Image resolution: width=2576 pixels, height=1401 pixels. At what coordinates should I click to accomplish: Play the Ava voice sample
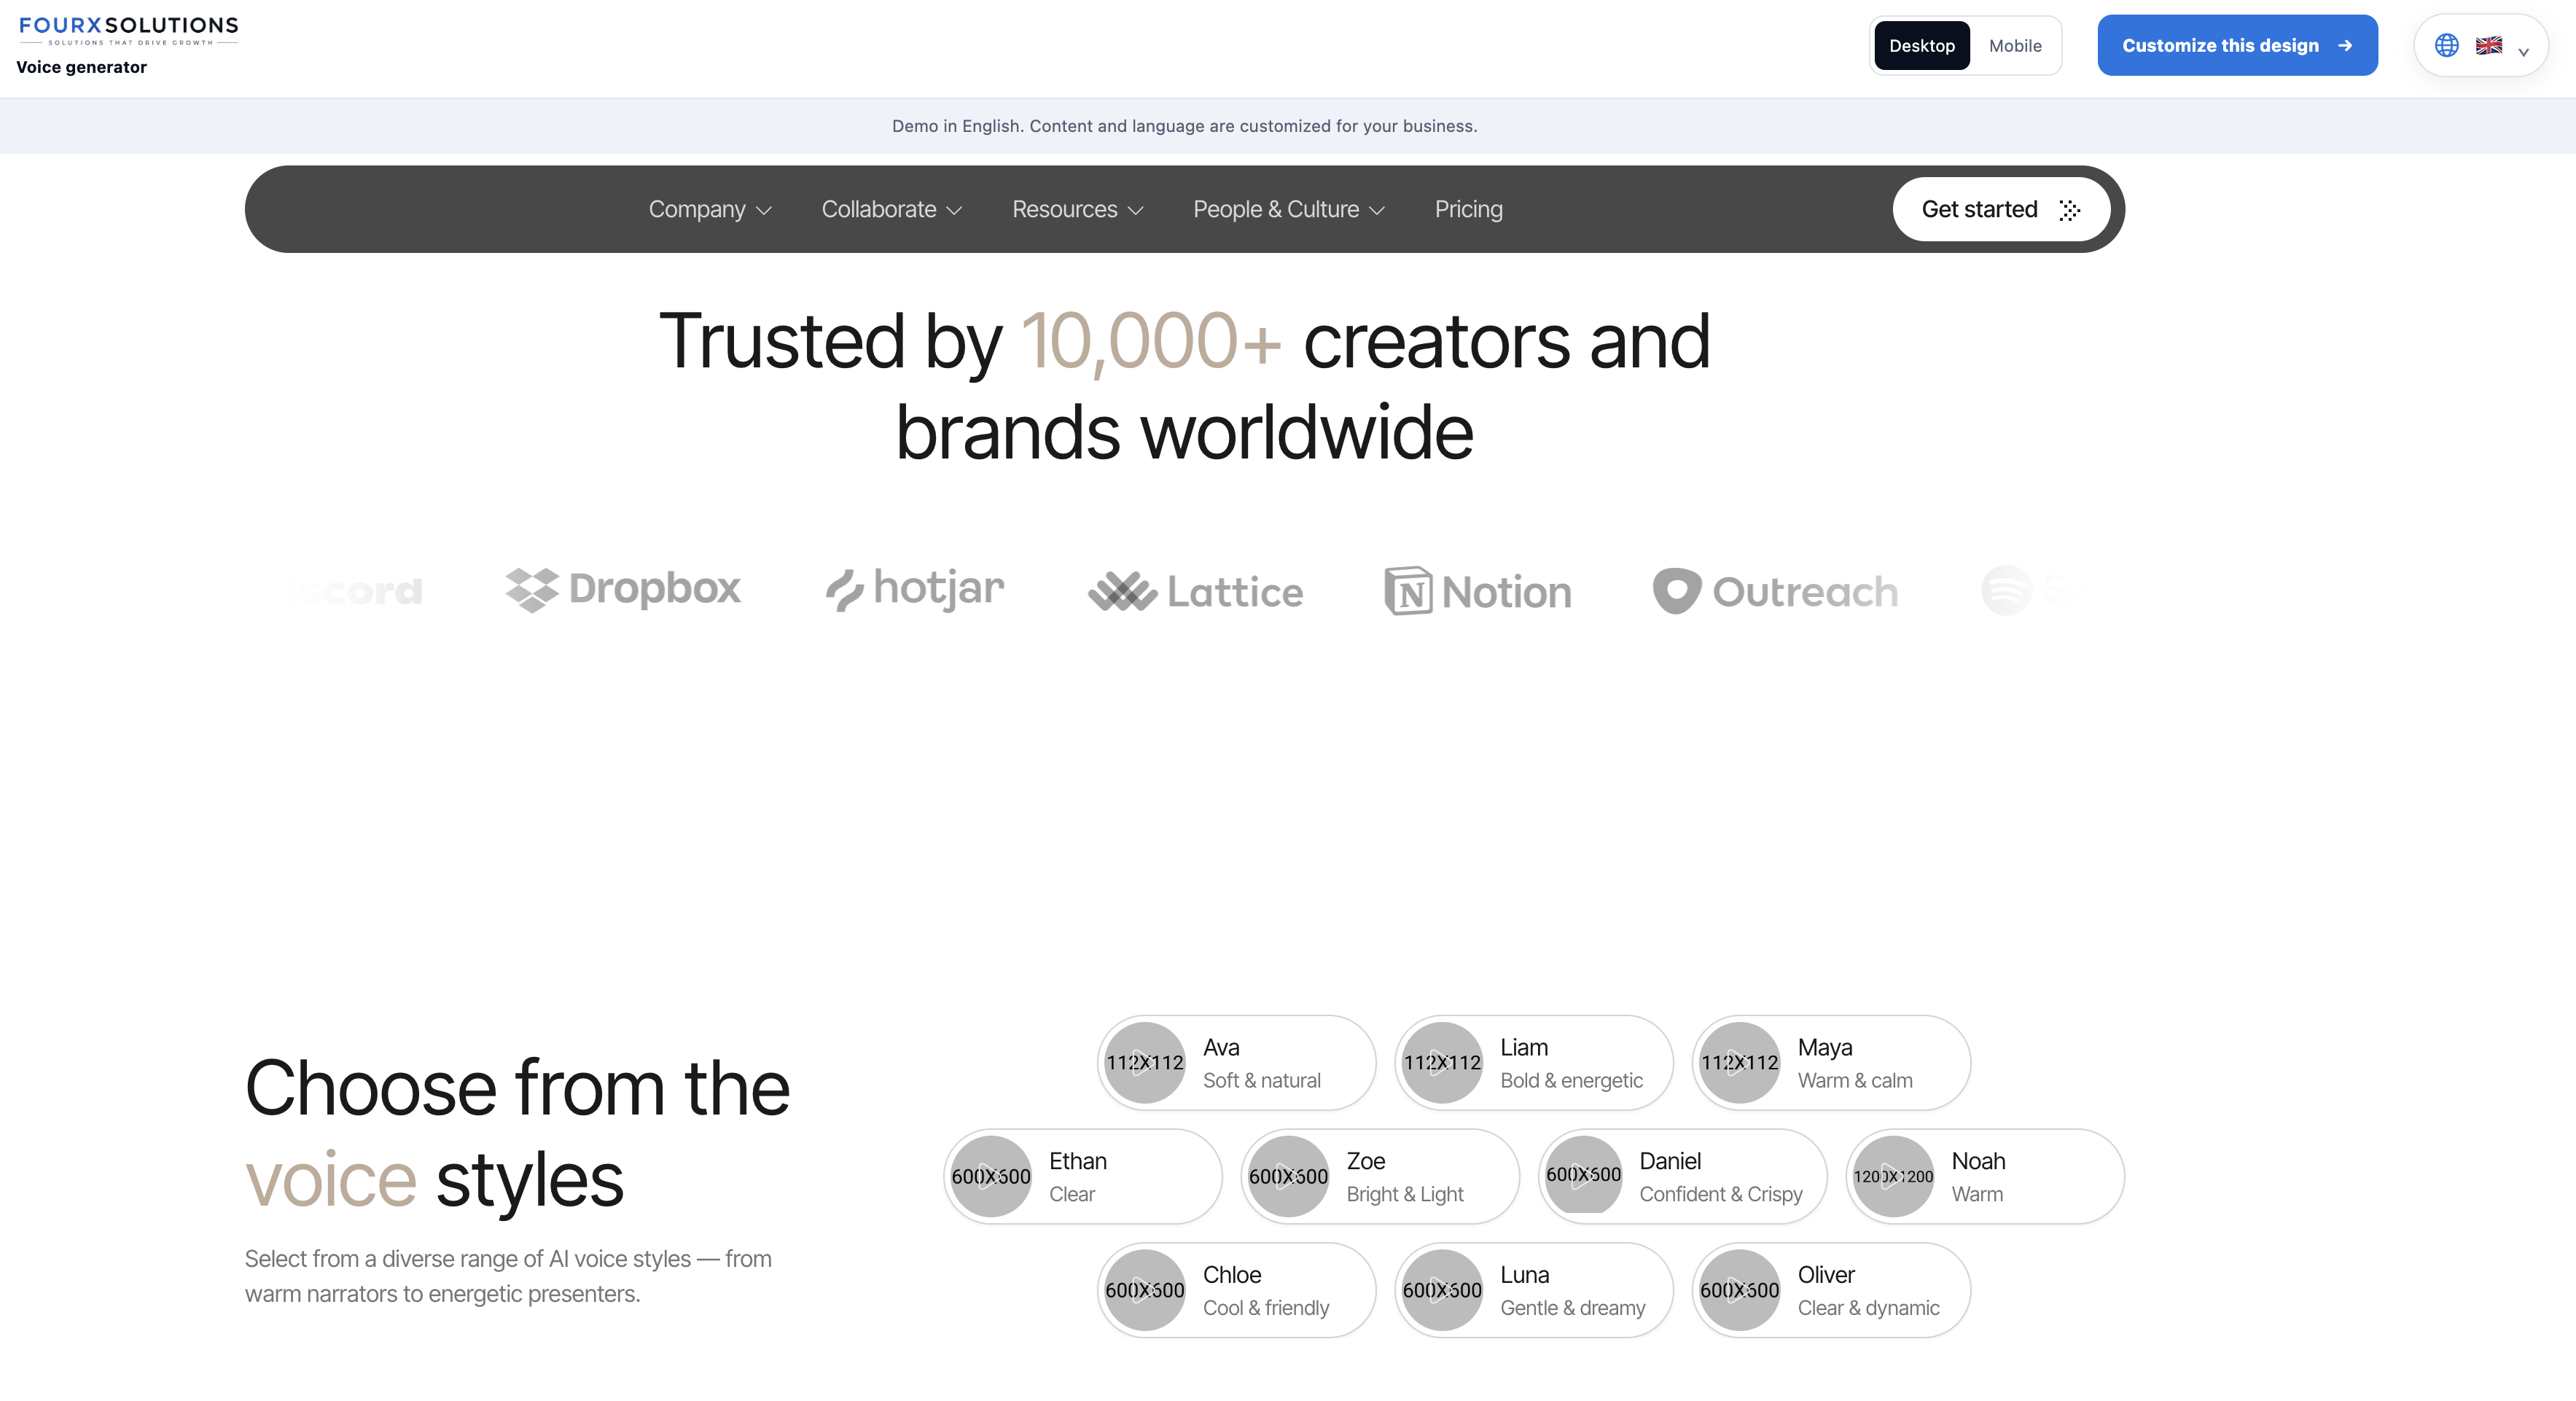(x=1144, y=1063)
